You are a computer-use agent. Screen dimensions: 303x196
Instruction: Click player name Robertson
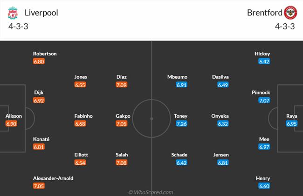(45, 54)
